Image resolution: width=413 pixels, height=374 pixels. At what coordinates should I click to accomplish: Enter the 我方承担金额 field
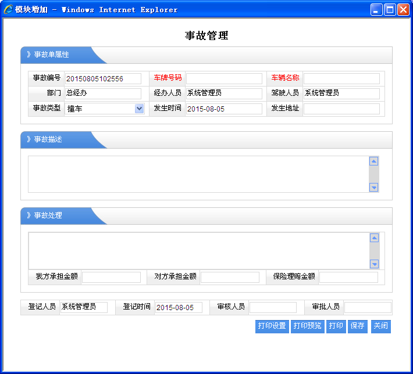click(111, 278)
